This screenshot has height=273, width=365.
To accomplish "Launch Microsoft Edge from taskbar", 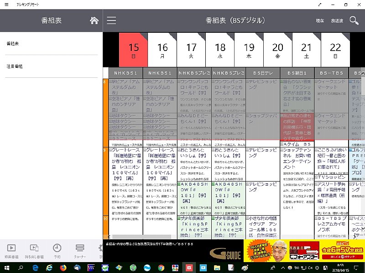I will click(36, 268).
